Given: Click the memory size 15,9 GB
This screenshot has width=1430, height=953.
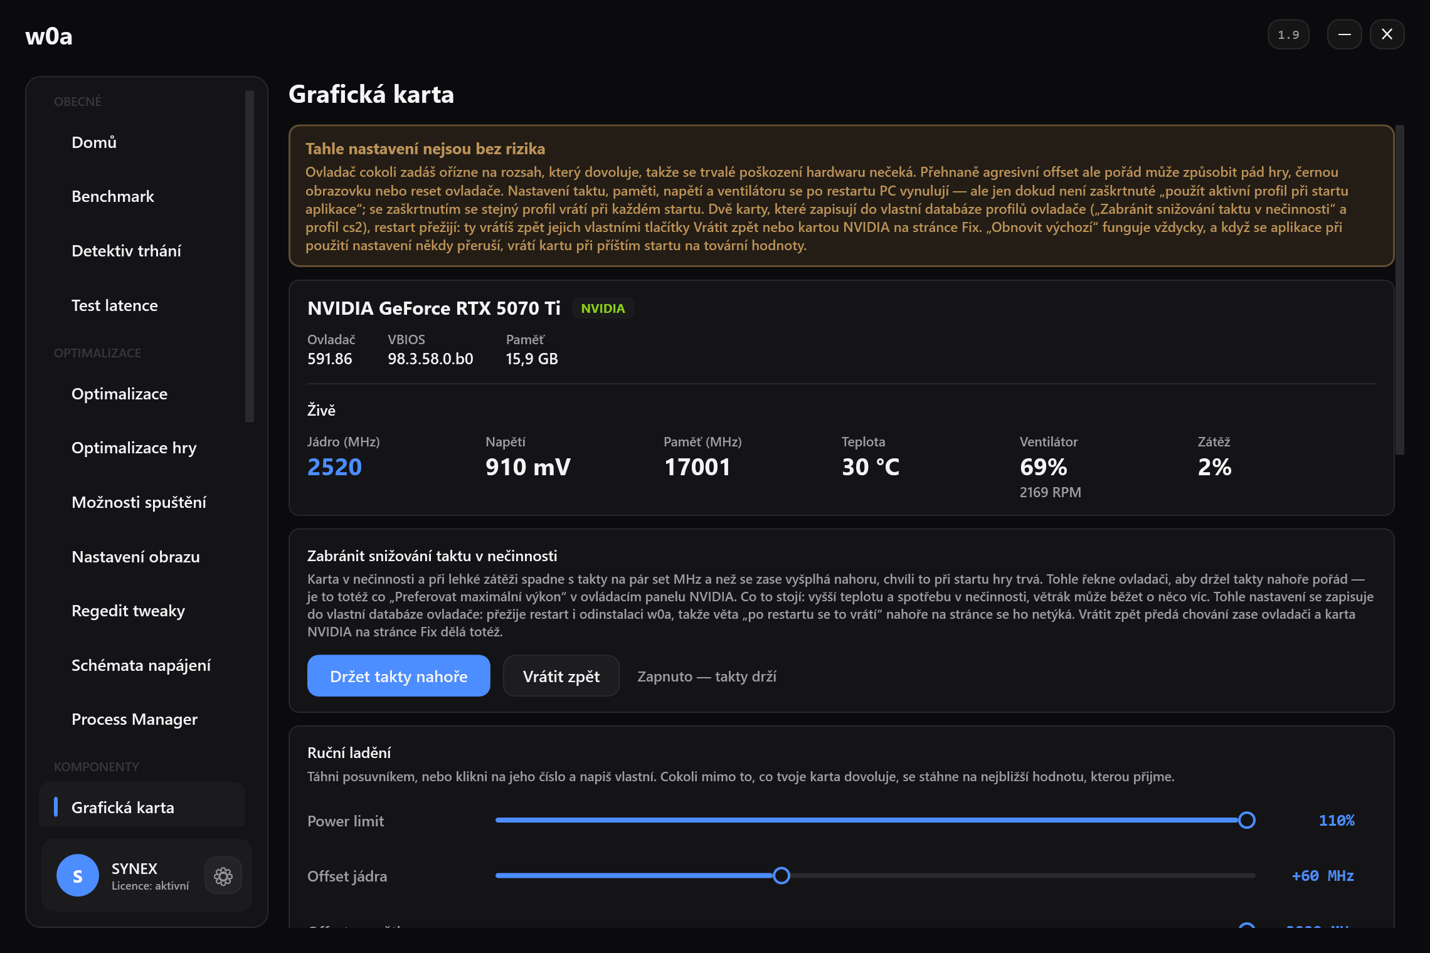Looking at the screenshot, I should (x=532, y=359).
